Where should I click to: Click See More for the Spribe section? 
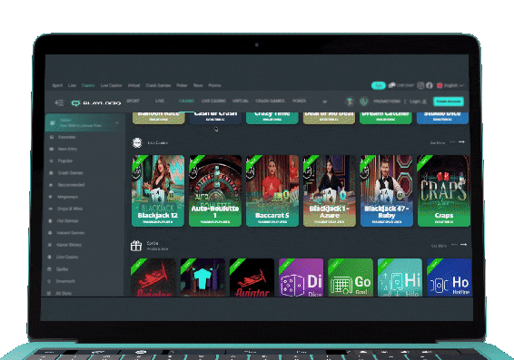(439, 246)
